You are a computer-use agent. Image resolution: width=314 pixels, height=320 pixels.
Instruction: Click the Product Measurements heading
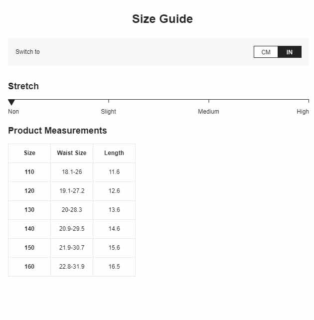point(57,131)
